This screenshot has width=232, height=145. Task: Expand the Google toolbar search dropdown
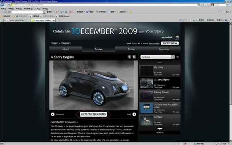44,12
